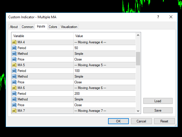Click the Load button
The width and height of the screenshot is (182, 137).
(158, 101)
